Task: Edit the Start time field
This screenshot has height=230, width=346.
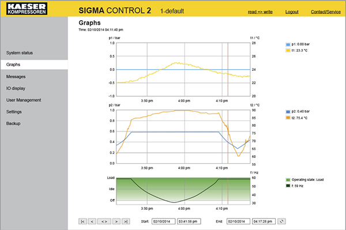Action: [189, 221]
